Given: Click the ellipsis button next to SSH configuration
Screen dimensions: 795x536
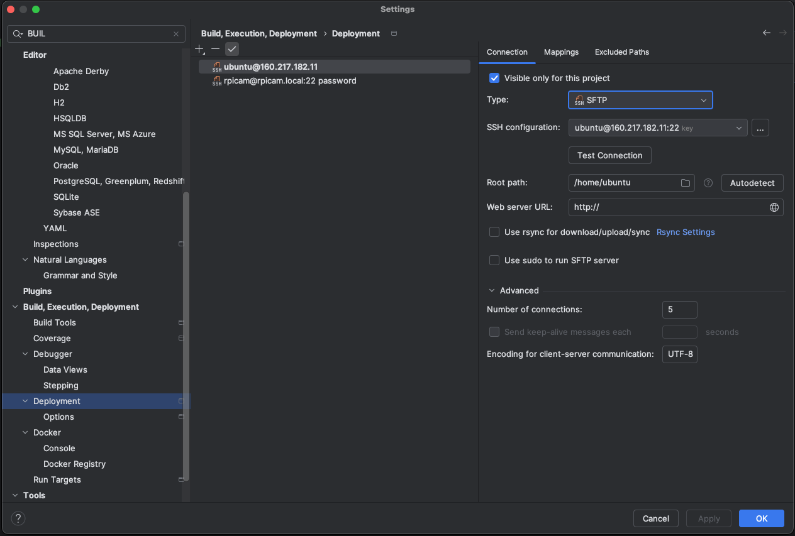Looking at the screenshot, I should click(760, 128).
